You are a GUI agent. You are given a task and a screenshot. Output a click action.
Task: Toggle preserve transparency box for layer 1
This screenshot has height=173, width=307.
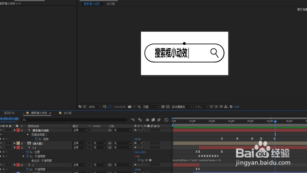click(89, 130)
